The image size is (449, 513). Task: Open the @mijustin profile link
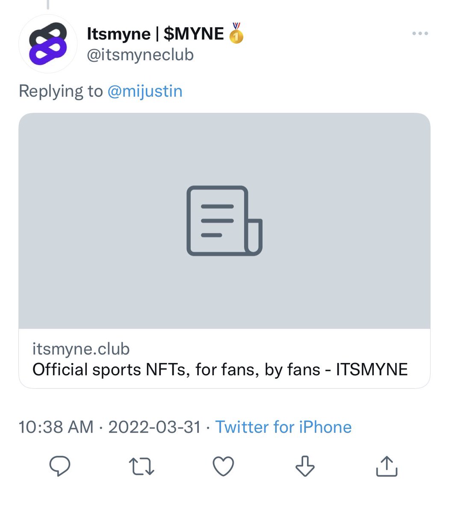click(145, 91)
